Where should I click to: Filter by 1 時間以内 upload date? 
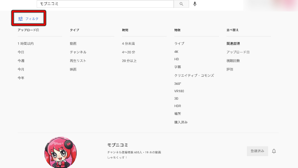[x=26, y=43]
